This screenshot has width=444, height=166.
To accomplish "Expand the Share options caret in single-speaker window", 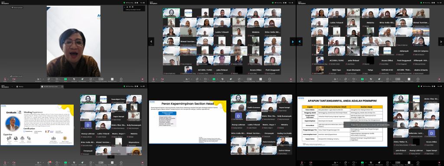I will point(69,79).
